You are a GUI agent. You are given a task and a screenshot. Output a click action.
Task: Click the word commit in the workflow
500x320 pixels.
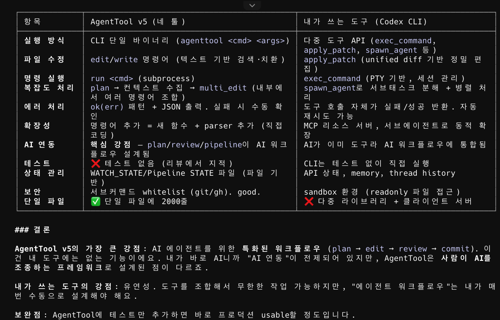(455, 249)
